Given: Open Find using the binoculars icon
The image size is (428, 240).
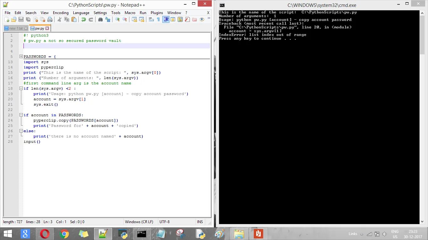Looking at the screenshot, I should click(x=101, y=19).
